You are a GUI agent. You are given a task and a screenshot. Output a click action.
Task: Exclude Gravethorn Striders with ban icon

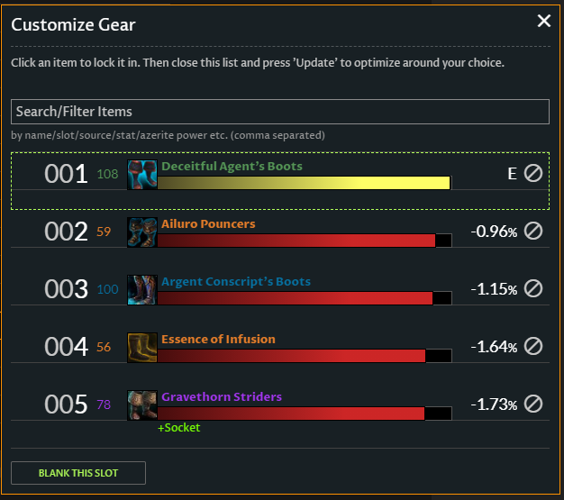coord(533,404)
